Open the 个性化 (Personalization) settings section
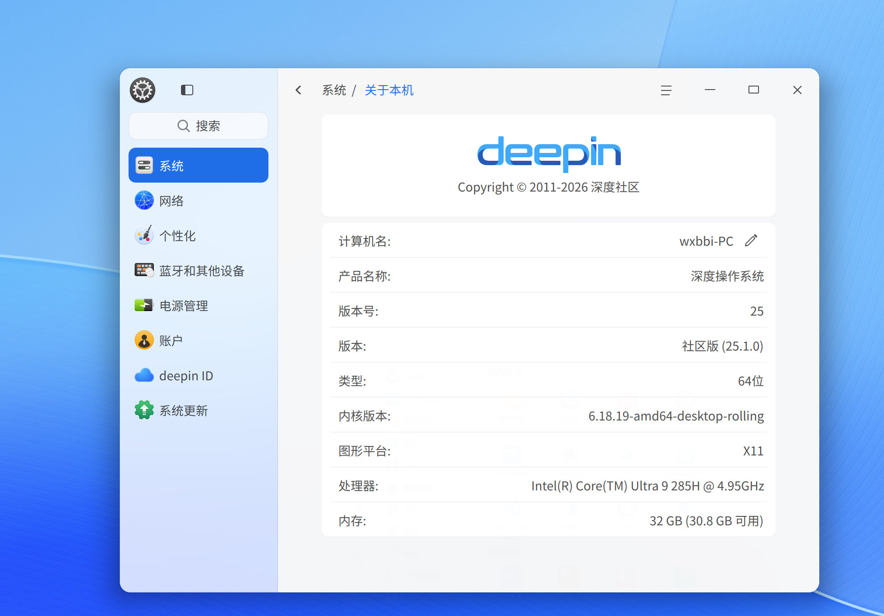The height and width of the screenshot is (616, 884). point(177,235)
